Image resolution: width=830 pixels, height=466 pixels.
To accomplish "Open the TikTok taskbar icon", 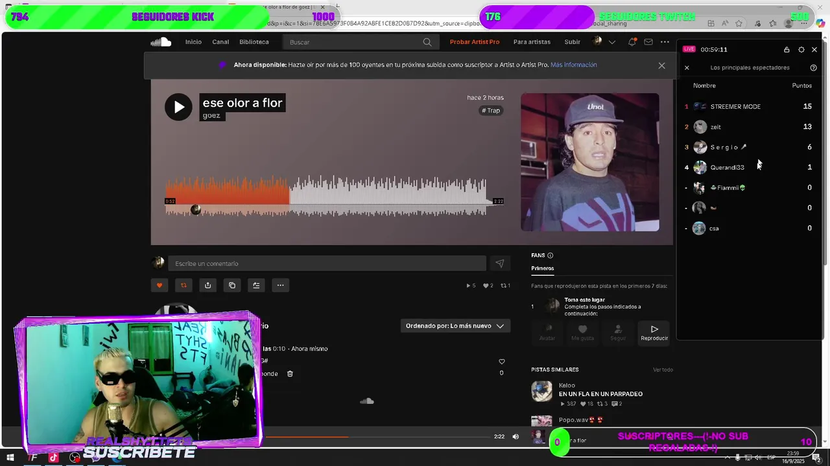I will click(53, 458).
